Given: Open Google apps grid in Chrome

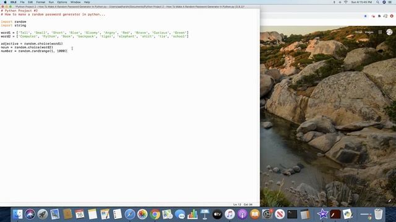Looking at the screenshot, I should point(380,32).
